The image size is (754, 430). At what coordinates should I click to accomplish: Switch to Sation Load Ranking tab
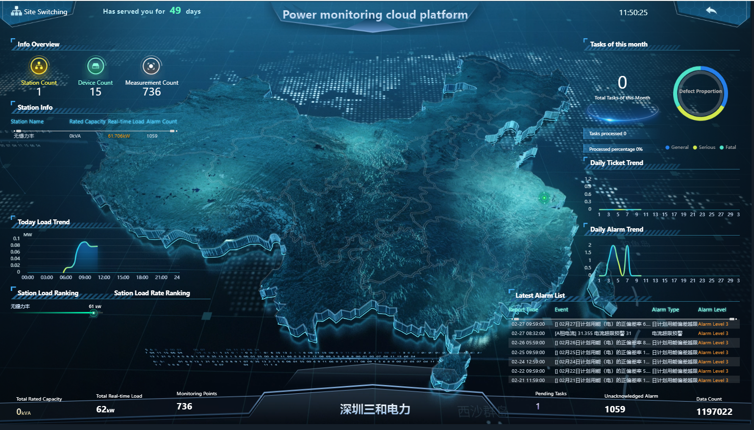pyautogui.click(x=48, y=293)
